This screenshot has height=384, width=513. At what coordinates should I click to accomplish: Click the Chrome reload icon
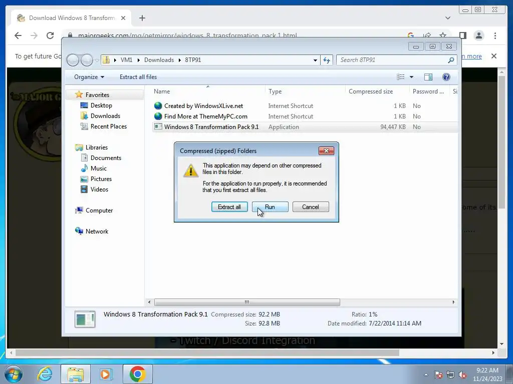(50, 35)
